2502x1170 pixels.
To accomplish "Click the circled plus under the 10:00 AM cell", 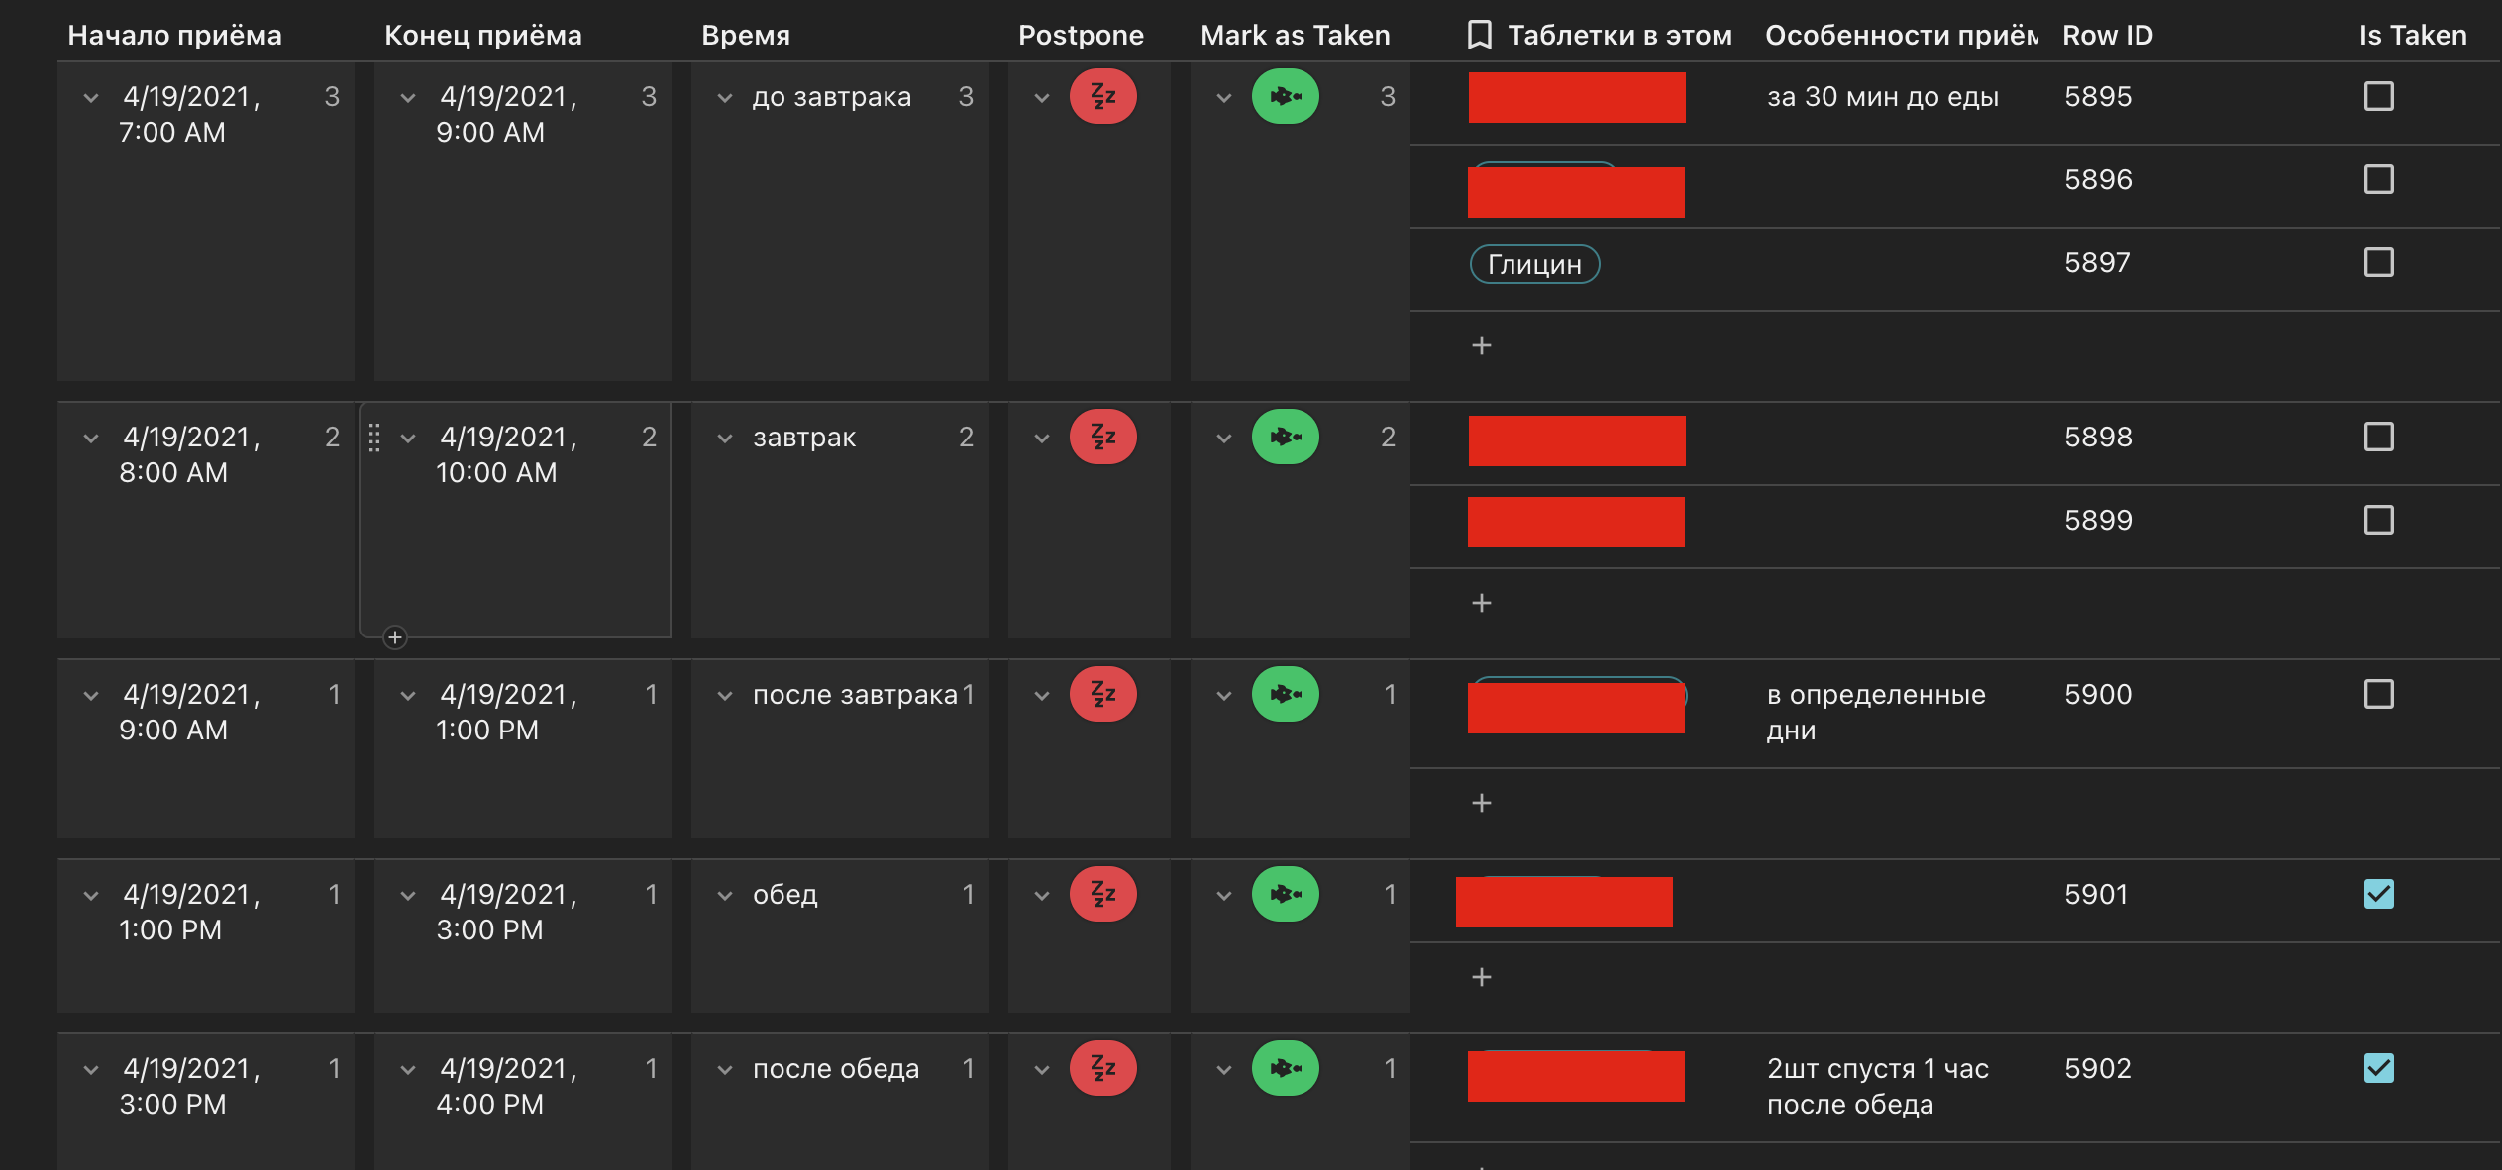I will click(x=394, y=637).
